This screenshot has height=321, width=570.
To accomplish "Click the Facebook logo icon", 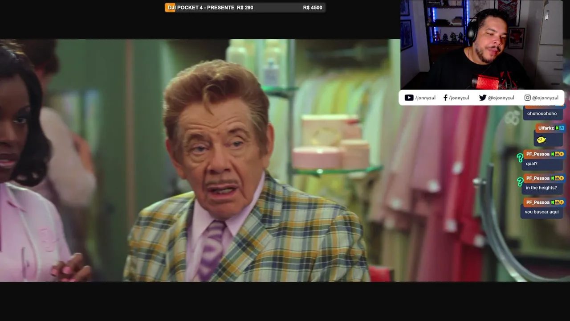I will point(445,98).
